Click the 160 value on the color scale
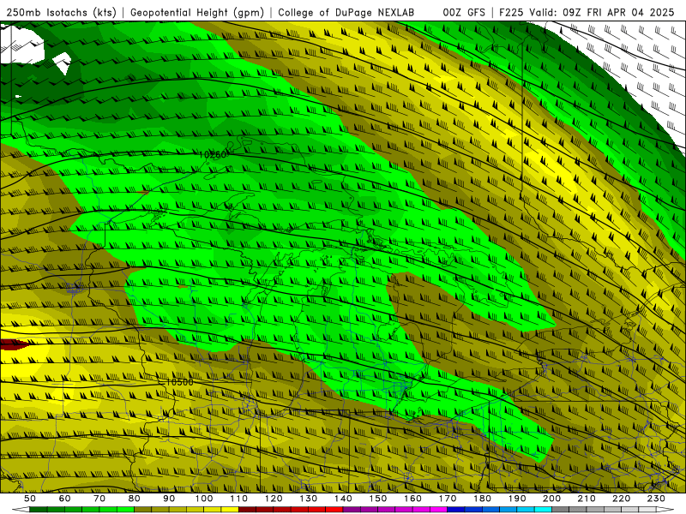686x514 pixels. (x=412, y=499)
